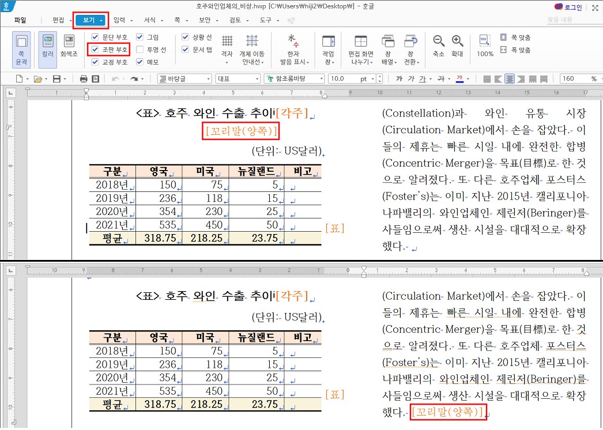Zoom in with 확대 magnifier
The image size is (603, 430).
pyautogui.click(x=457, y=46)
